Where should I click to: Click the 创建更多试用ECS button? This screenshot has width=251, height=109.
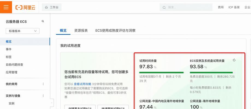click(x=80, y=107)
